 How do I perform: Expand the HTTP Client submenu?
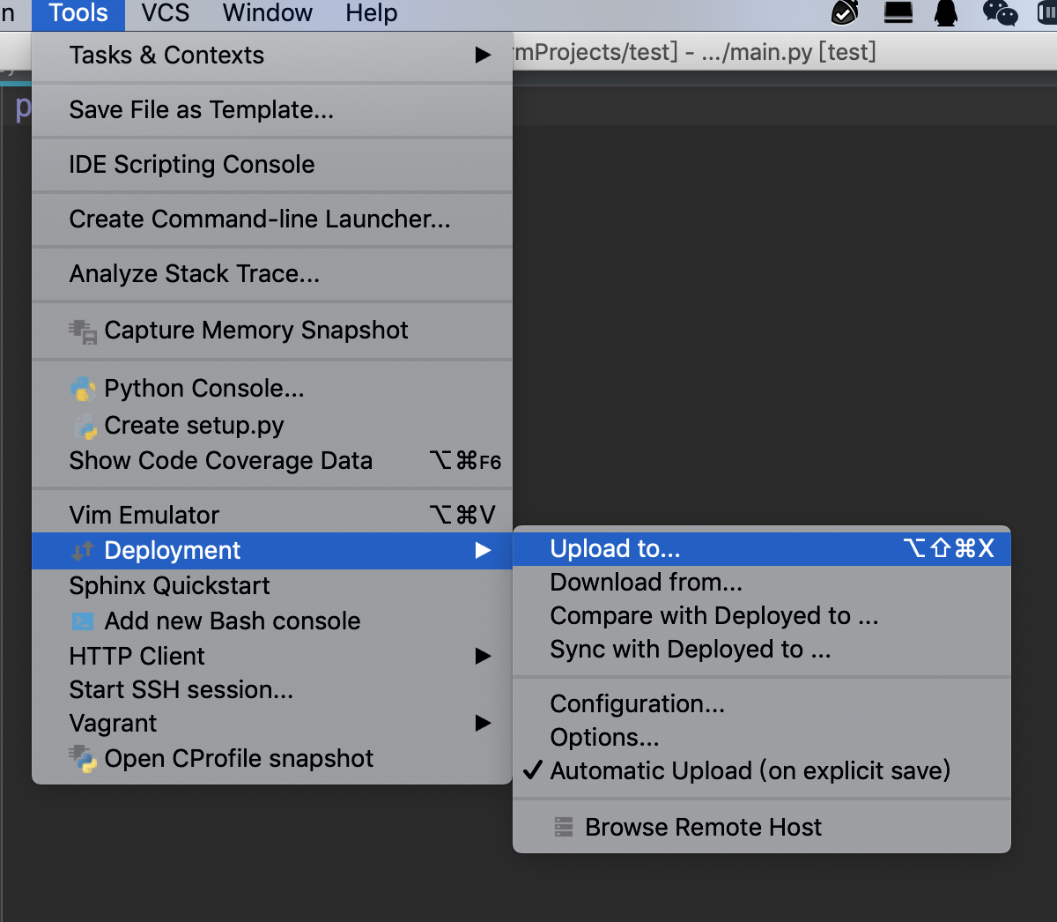137,656
